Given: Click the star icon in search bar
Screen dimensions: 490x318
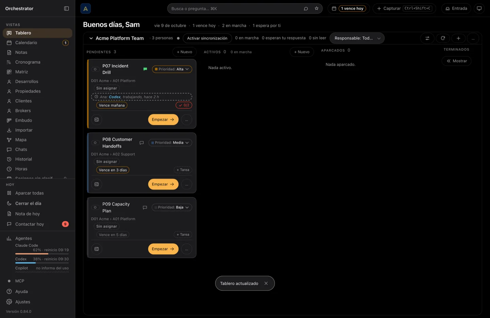Looking at the screenshot, I should [x=316, y=9].
